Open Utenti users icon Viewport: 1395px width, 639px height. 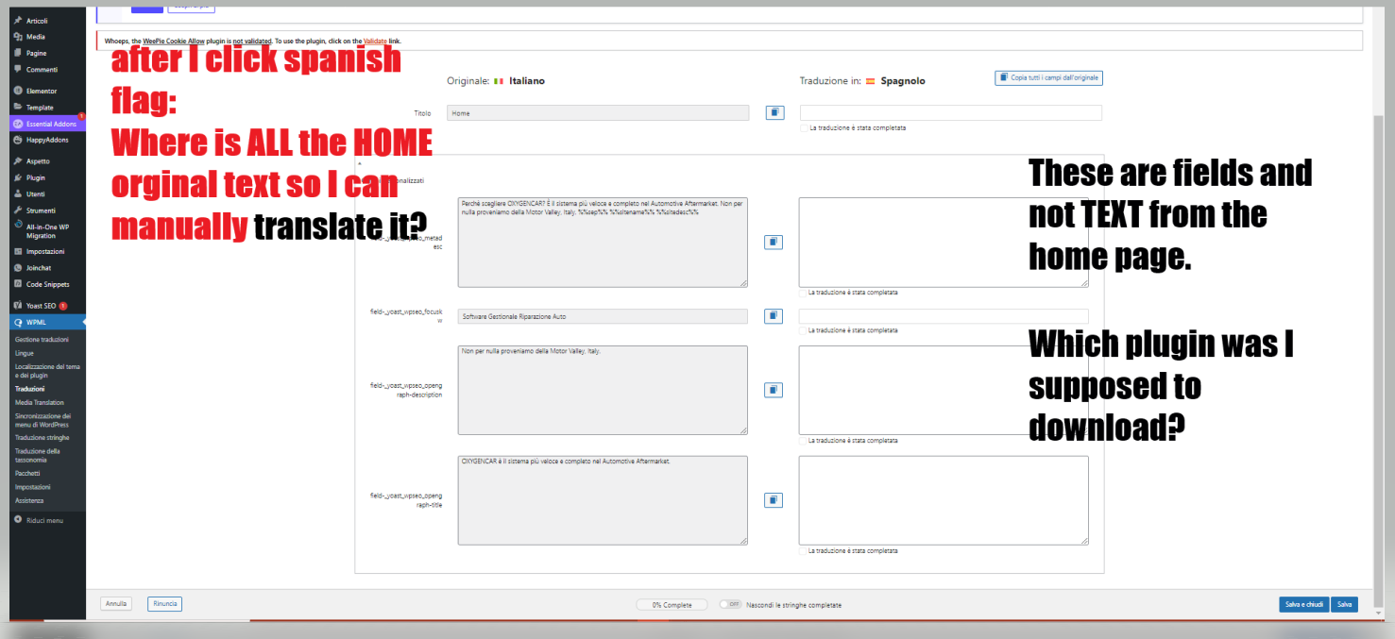18,193
